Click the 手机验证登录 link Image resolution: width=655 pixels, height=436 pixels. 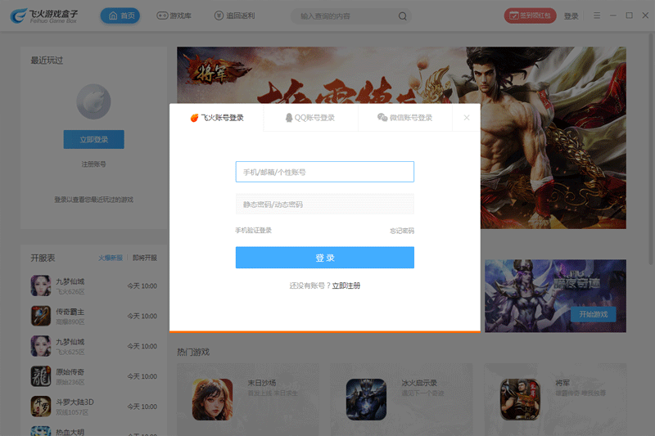click(x=253, y=231)
